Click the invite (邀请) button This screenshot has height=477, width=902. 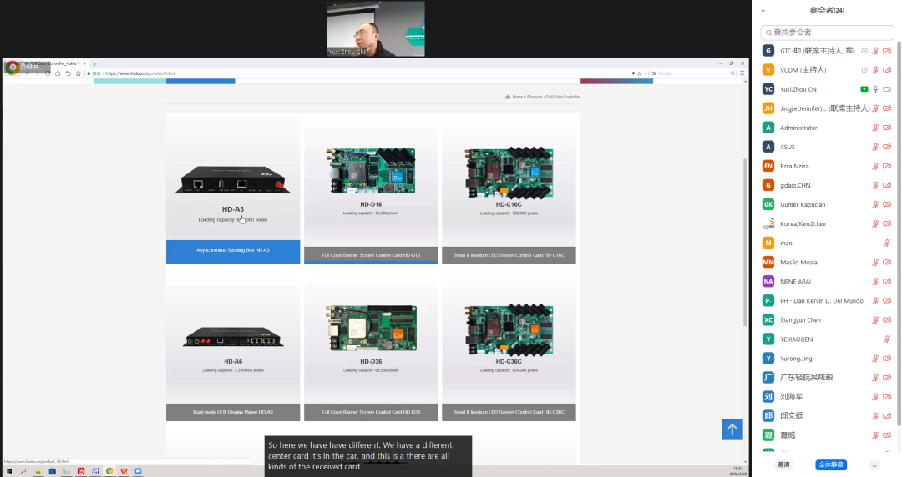click(x=783, y=464)
